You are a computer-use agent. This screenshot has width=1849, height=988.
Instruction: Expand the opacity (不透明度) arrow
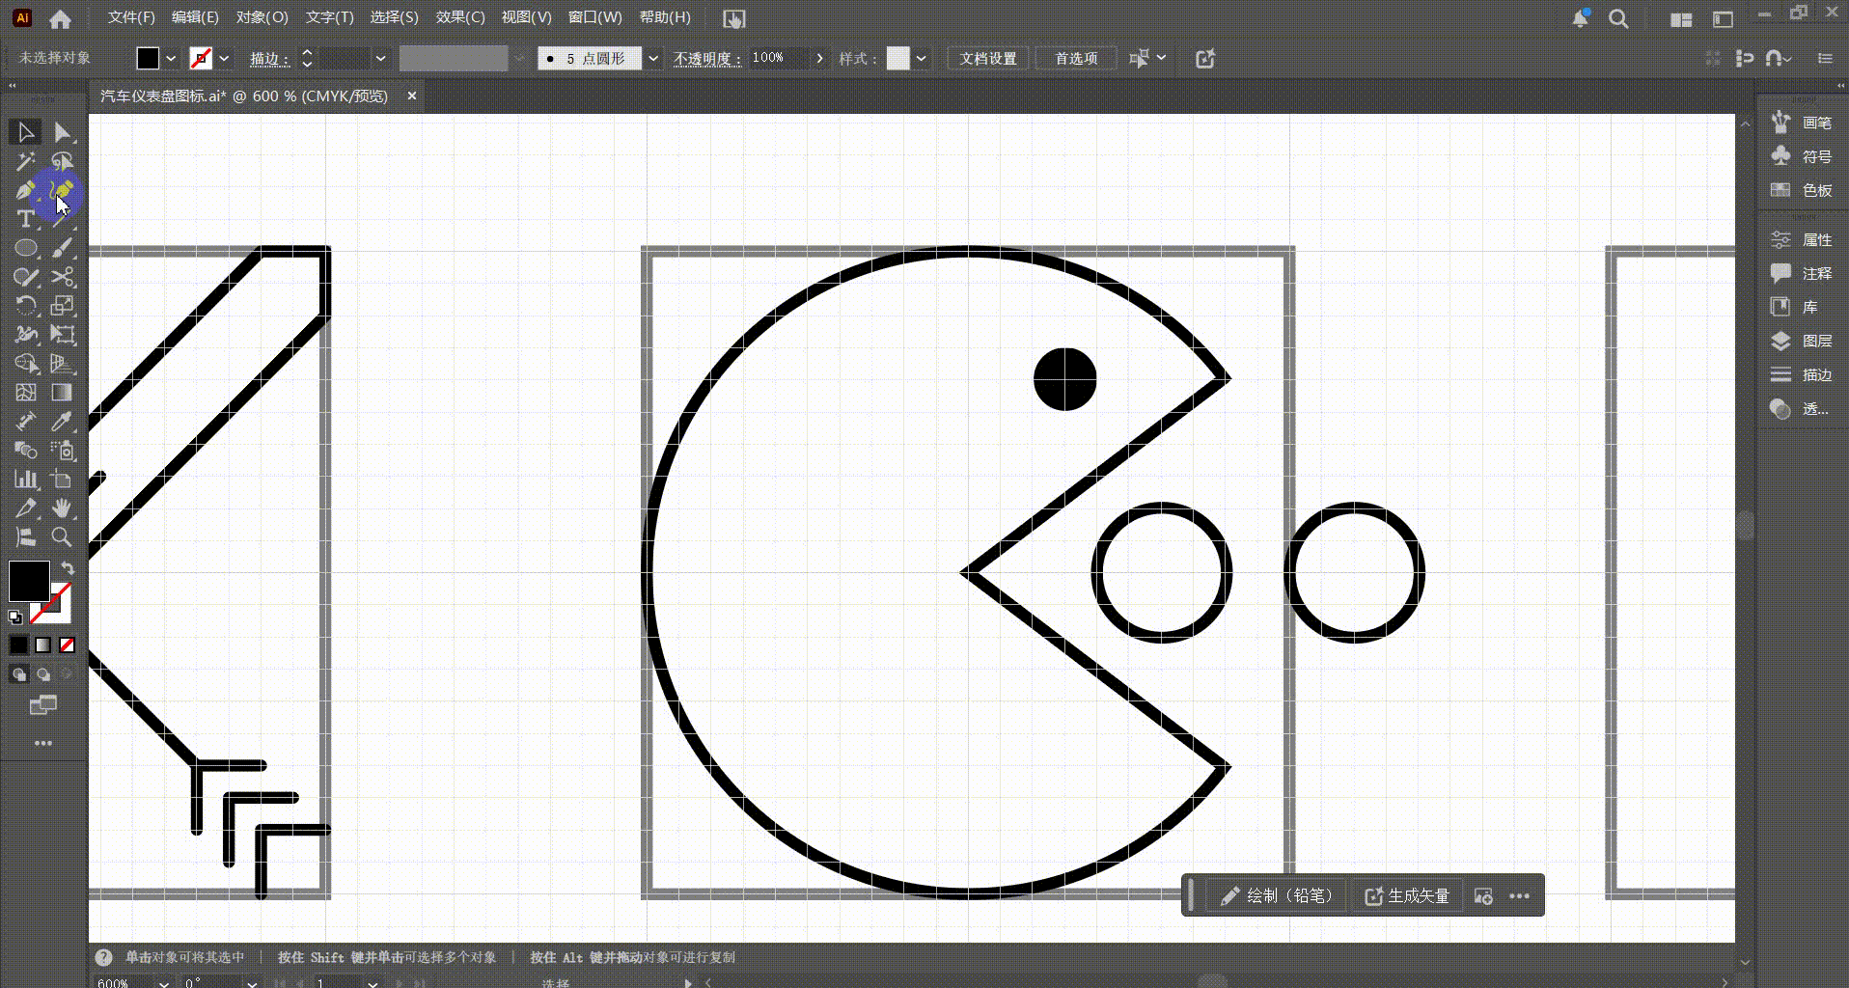coord(819,59)
